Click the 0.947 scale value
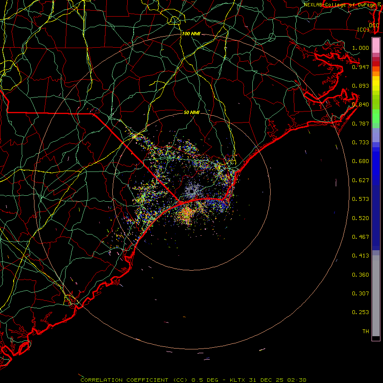 coord(360,67)
